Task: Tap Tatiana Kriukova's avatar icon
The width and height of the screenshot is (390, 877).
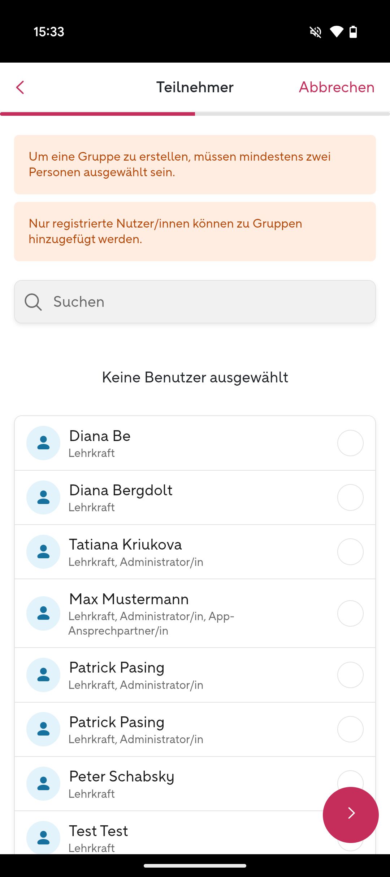Action: (x=43, y=552)
